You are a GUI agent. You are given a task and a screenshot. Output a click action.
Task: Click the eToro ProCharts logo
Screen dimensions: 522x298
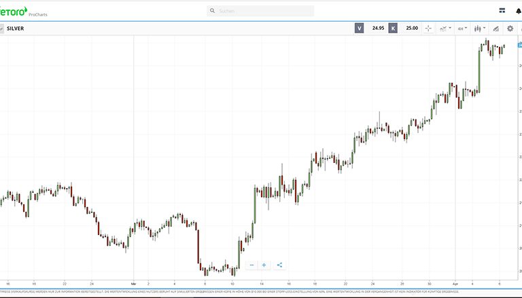(19, 10)
